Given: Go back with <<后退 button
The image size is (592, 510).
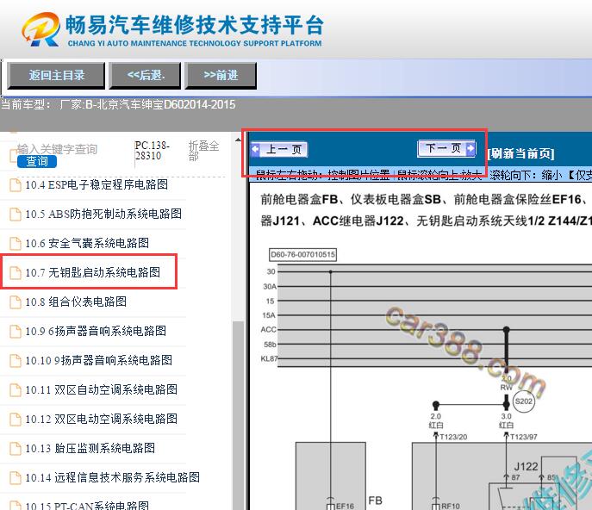Looking at the screenshot, I should pos(145,76).
